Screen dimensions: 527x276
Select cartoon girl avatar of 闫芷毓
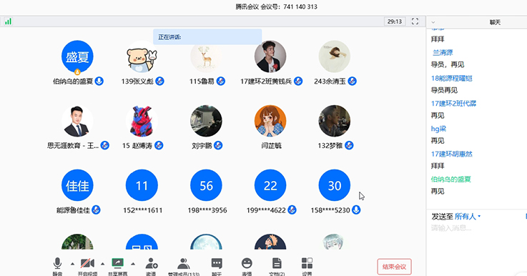(270, 121)
